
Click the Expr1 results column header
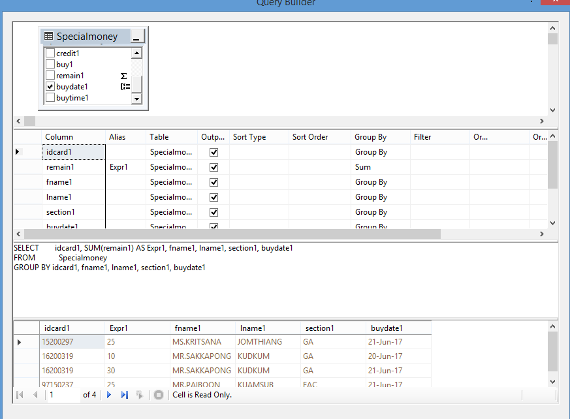(137, 328)
